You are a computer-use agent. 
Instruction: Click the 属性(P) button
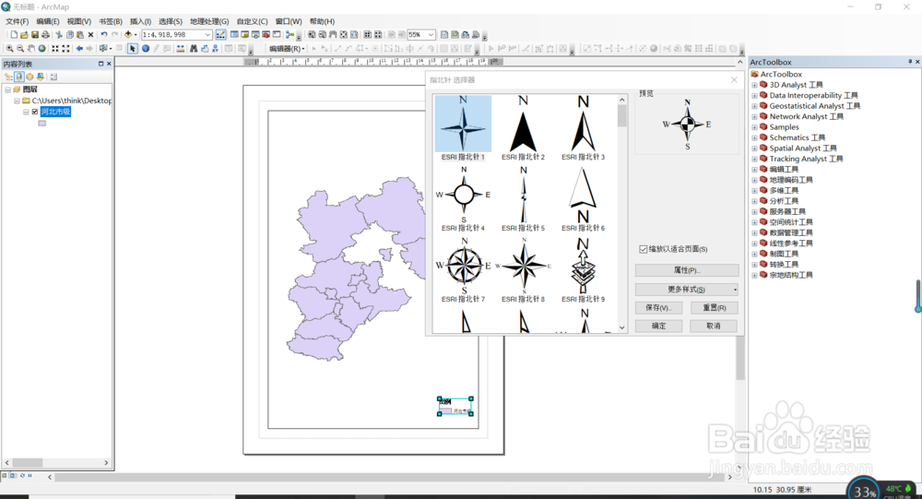click(687, 270)
